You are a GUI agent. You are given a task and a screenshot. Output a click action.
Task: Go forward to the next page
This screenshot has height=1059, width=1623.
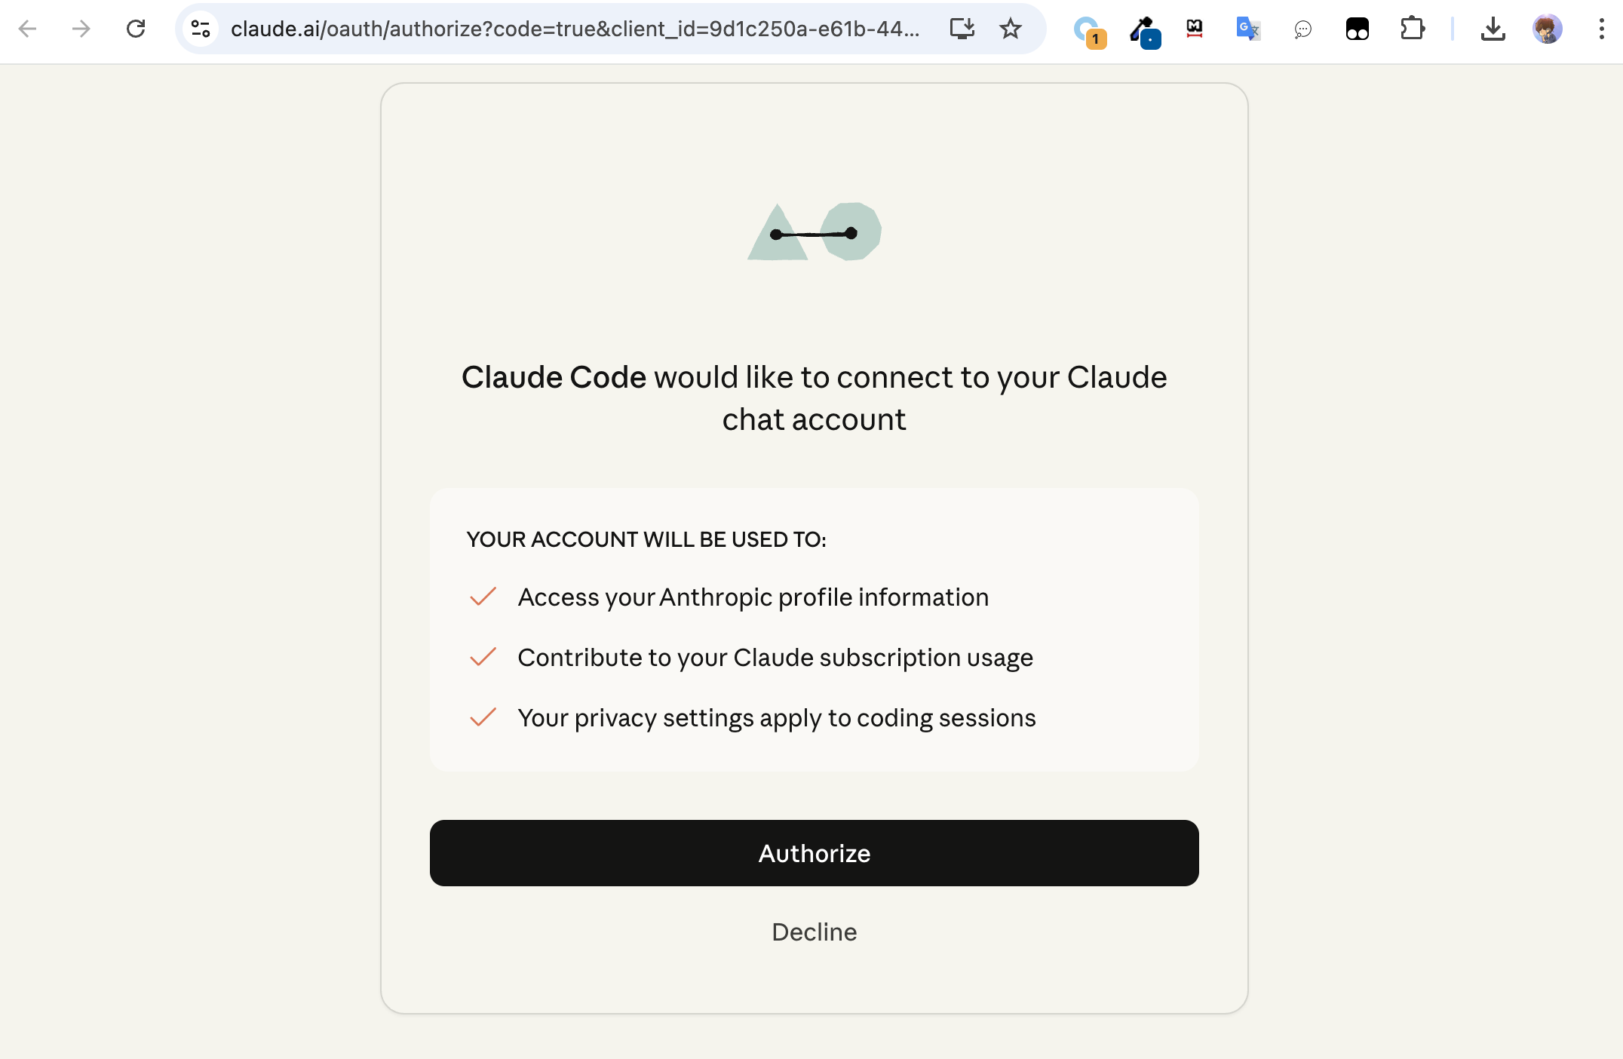click(81, 29)
